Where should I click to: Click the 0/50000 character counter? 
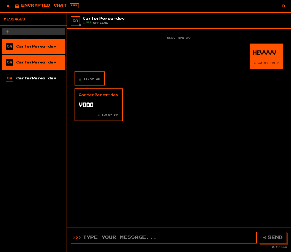pyautogui.click(x=279, y=247)
